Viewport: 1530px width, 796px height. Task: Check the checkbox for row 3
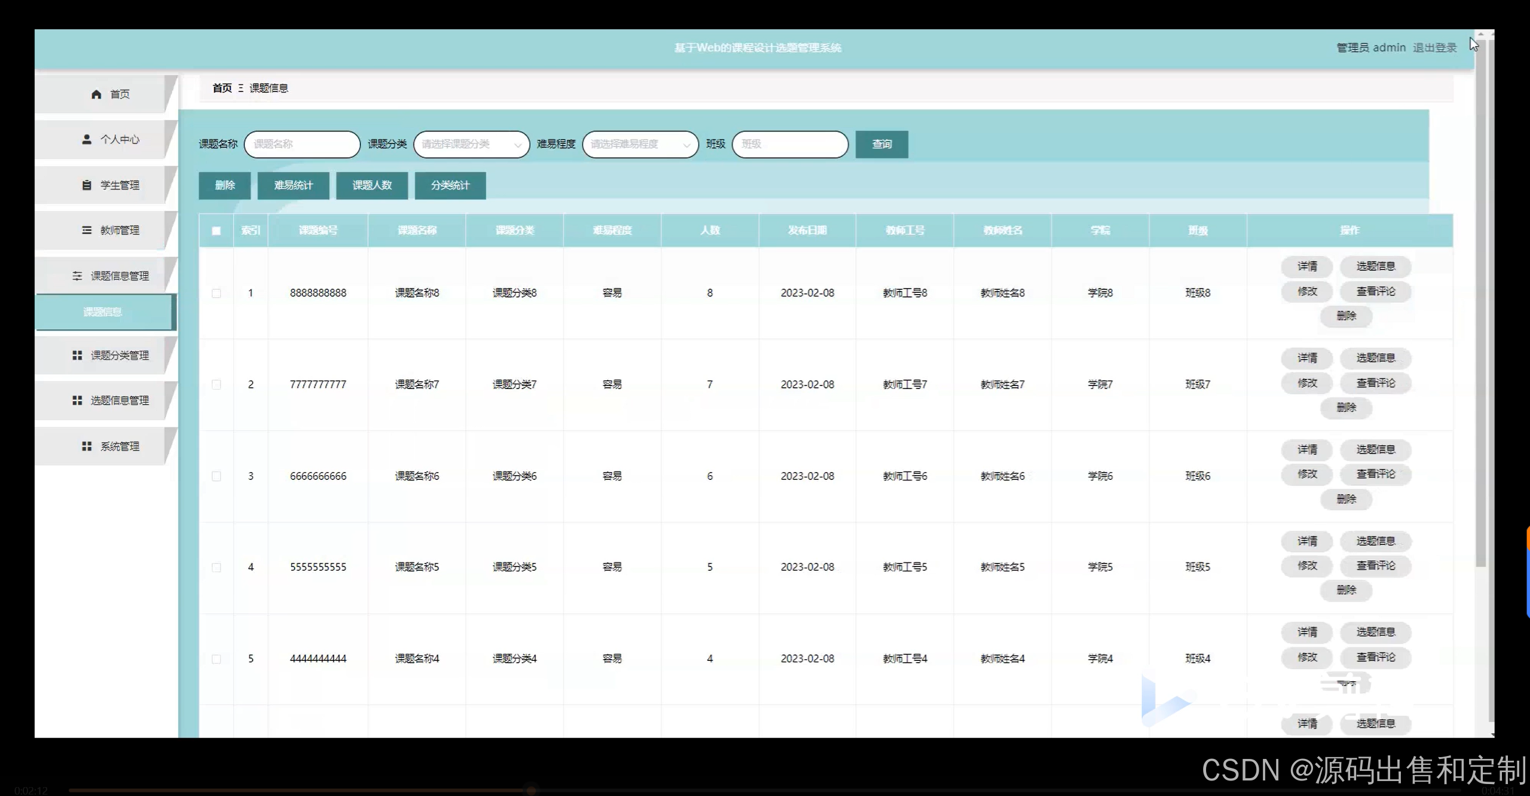tap(216, 476)
